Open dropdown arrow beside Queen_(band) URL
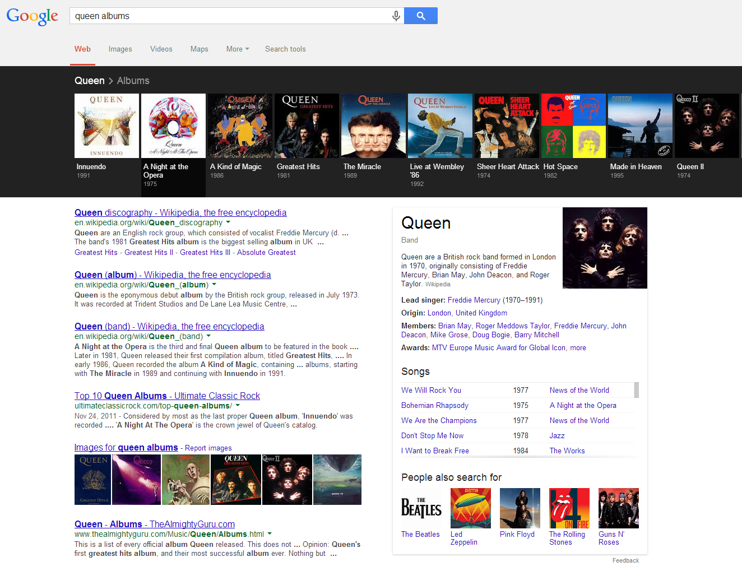The image size is (742, 571). 208,336
